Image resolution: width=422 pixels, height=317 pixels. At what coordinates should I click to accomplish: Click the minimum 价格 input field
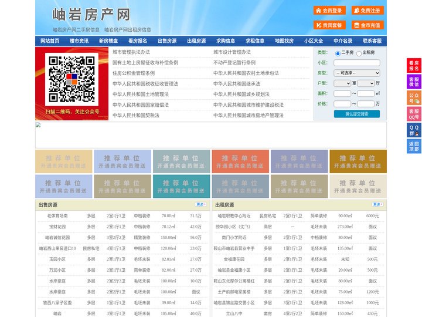[342, 104]
